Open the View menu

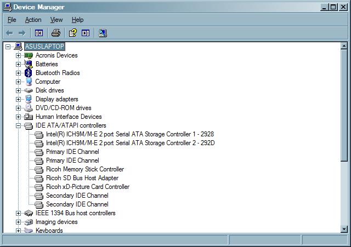(56, 20)
